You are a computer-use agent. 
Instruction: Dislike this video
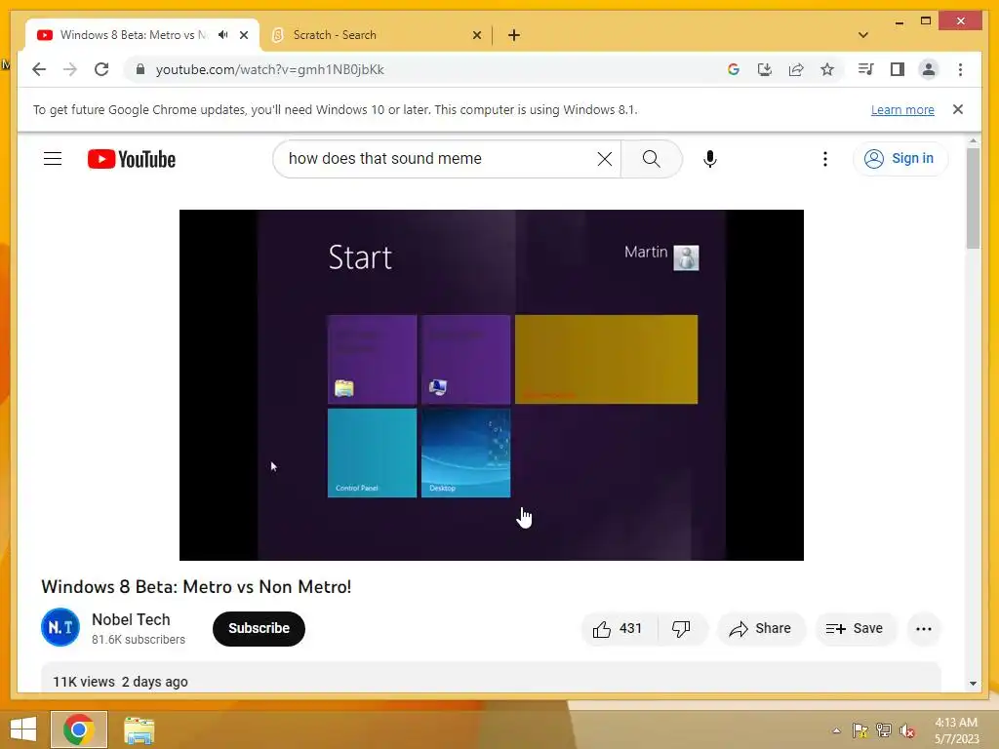pyautogui.click(x=681, y=629)
